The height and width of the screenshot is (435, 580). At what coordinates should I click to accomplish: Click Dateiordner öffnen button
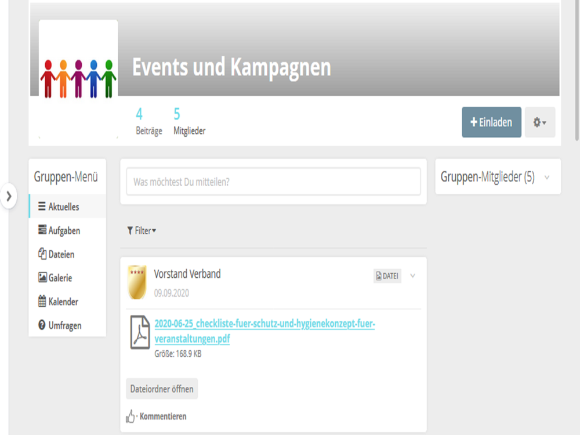tap(162, 389)
